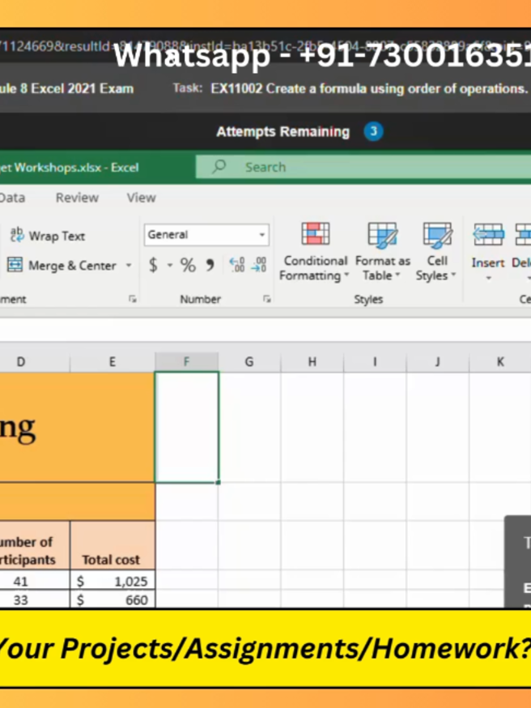Screen dimensions: 531x708
Task: Expand the Insert dropdown arrow
Action: pos(488,279)
